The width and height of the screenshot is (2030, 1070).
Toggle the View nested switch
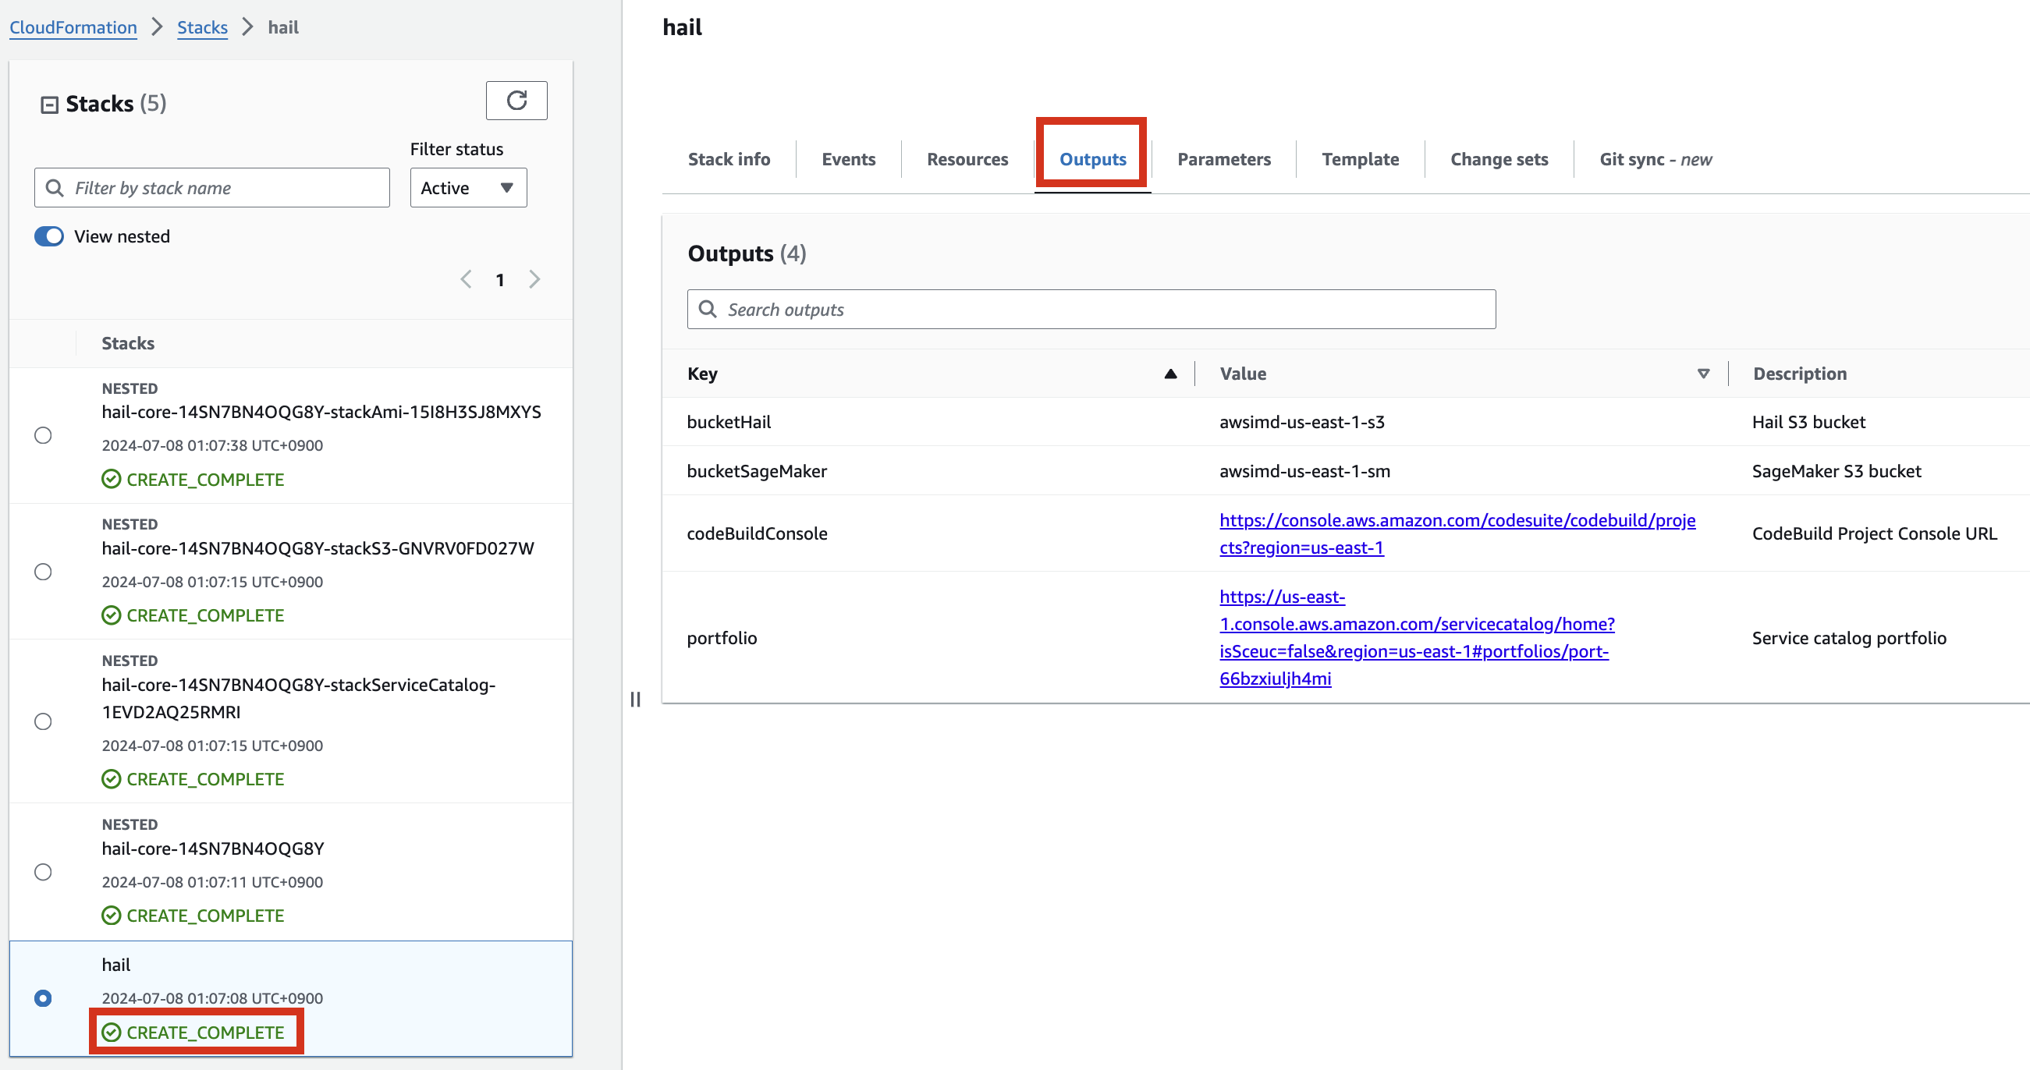(49, 236)
